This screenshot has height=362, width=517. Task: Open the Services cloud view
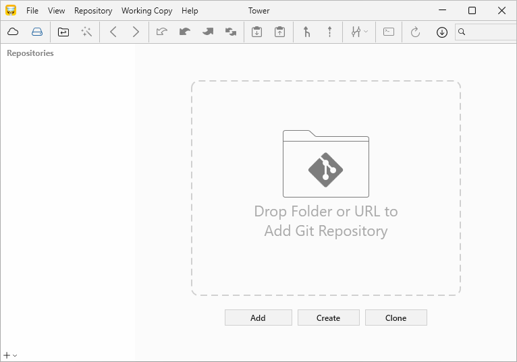pyautogui.click(x=13, y=32)
